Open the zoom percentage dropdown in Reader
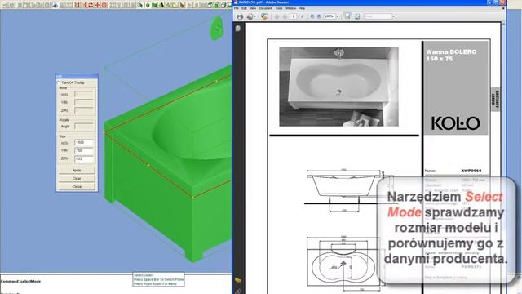This screenshot has width=522, height=294. coord(337,16)
